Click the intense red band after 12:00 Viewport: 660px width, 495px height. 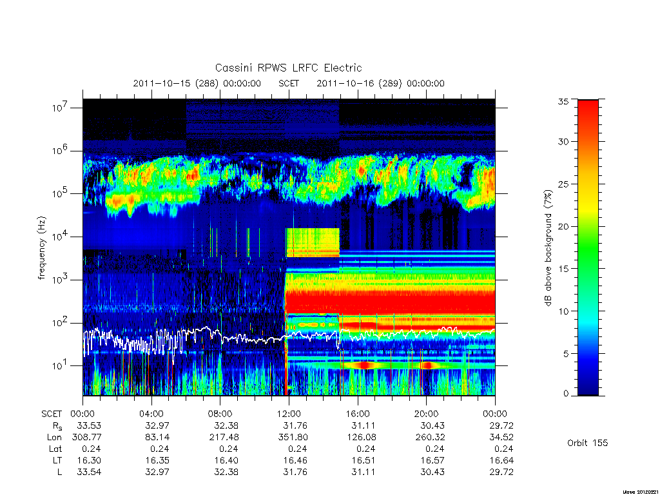point(390,304)
